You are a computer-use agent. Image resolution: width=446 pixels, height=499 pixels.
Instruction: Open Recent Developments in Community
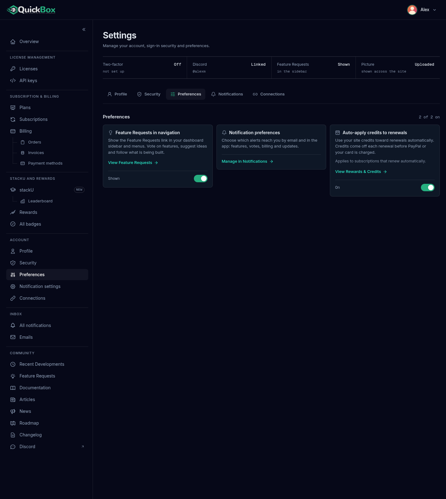[47, 364]
